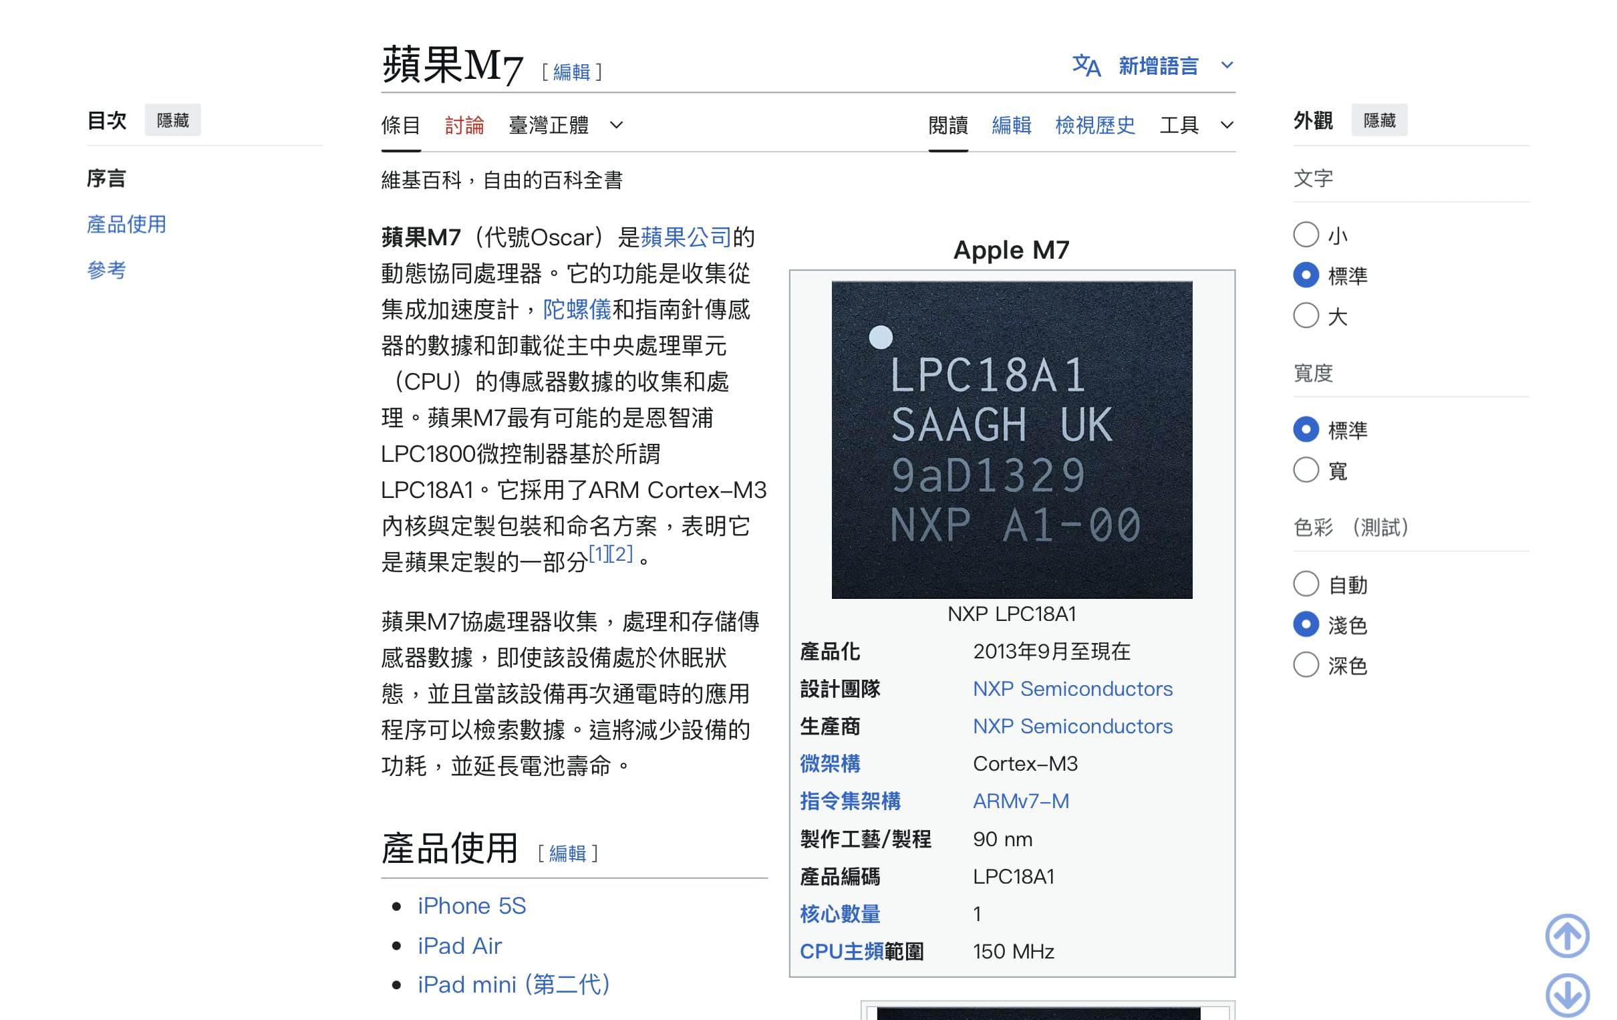Hide the 外觀 appearance panel
1617x1020 pixels.
pos(1379,120)
